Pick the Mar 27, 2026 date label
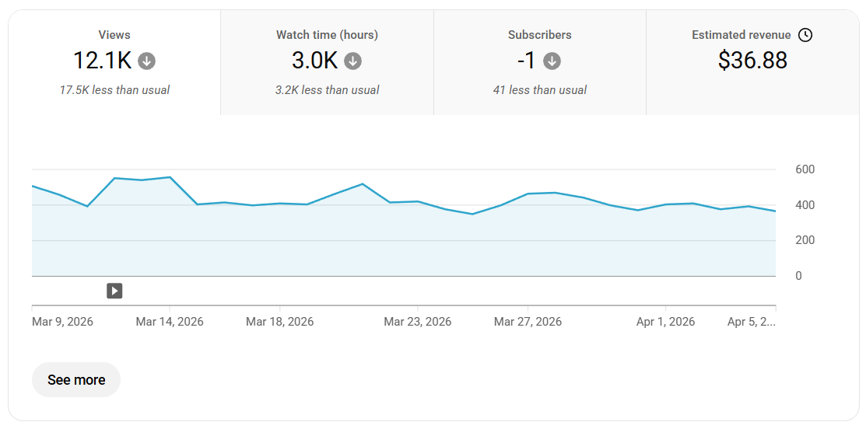Image resolution: width=866 pixels, height=429 pixels. [x=528, y=322]
